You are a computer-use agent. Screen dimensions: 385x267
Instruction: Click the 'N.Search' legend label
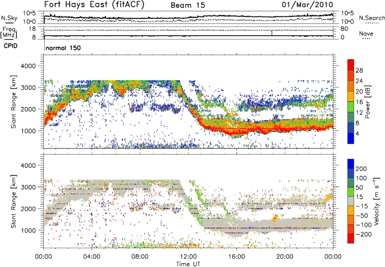372,18
